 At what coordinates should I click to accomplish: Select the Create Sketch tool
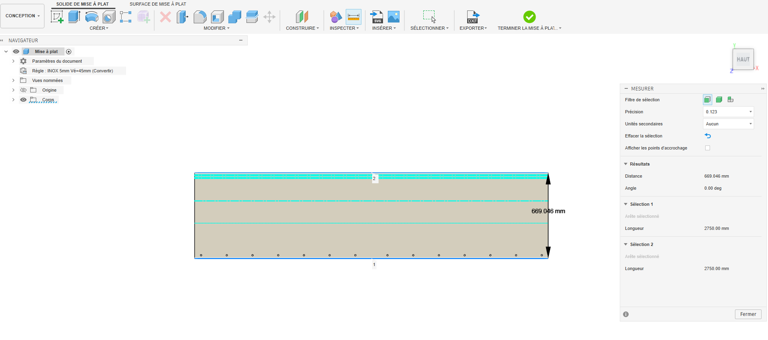[57, 17]
